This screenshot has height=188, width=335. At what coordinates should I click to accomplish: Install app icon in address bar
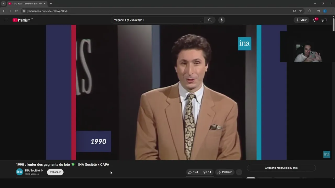tap(295, 11)
